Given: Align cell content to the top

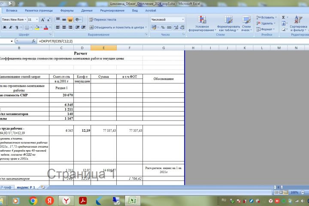Looking at the screenshot, I should pyautogui.click(x=58, y=19).
